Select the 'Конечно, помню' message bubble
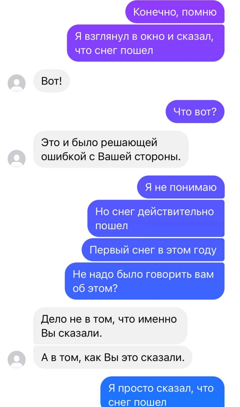The width and height of the screenshot is (240, 407). 175,12
